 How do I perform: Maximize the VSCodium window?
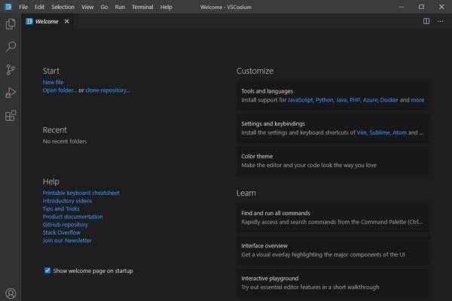tap(421, 7)
